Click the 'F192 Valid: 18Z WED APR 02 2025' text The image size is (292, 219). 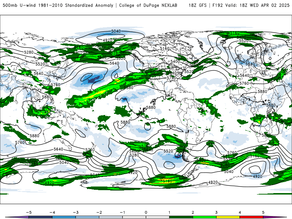click(x=251, y=5)
